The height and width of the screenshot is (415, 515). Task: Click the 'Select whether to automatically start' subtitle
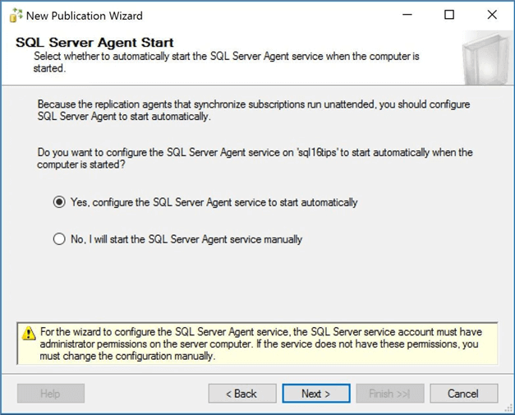point(227,62)
